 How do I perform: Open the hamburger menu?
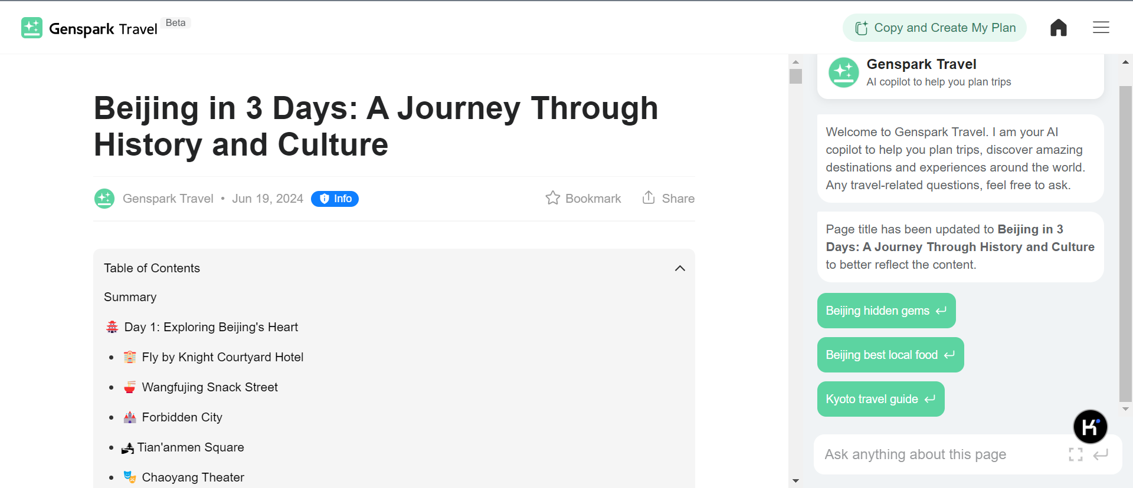coord(1101,28)
